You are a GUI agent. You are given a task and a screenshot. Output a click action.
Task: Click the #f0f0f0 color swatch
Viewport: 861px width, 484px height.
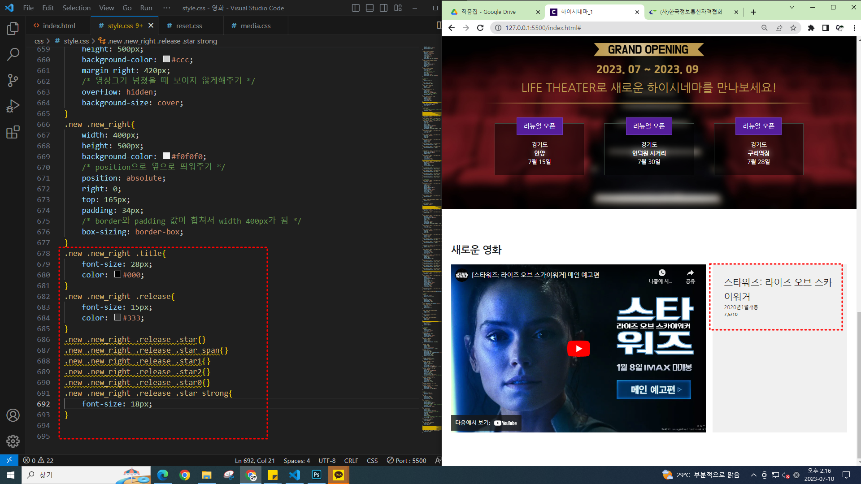pyautogui.click(x=166, y=156)
